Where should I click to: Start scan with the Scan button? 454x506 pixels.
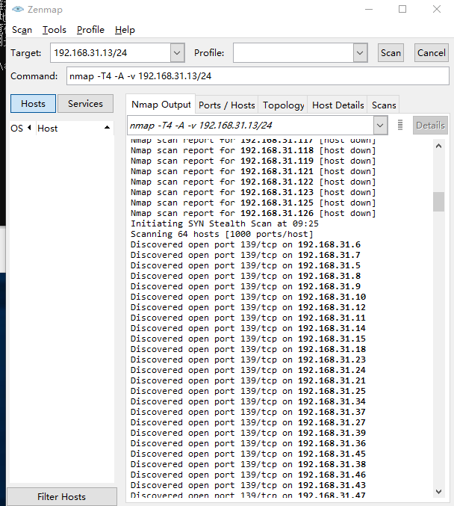(391, 52)
